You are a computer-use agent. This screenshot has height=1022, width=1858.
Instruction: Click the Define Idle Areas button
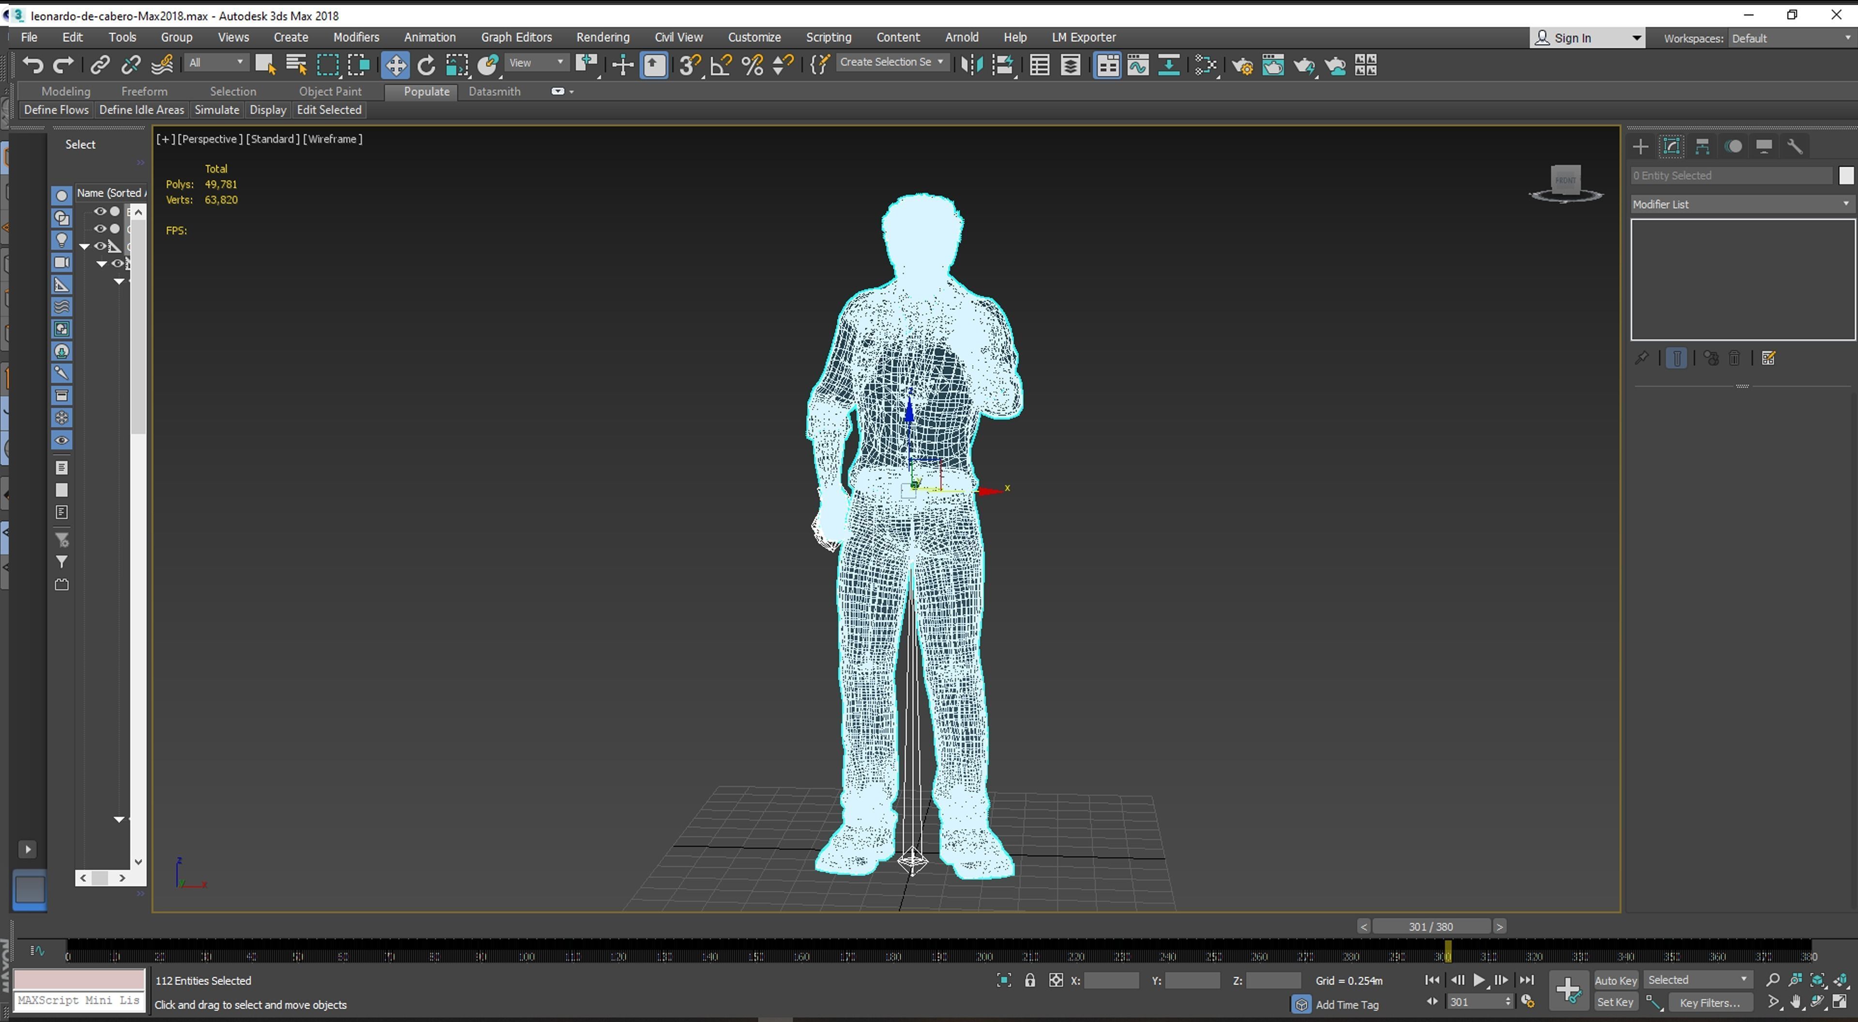(141, 110)
